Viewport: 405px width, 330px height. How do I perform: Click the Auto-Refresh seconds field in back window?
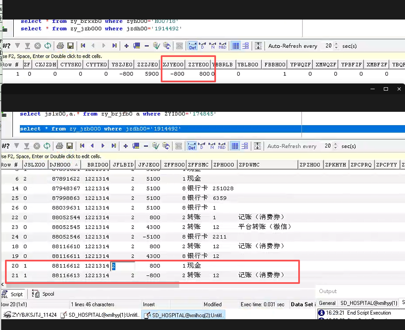pos(327,46)
